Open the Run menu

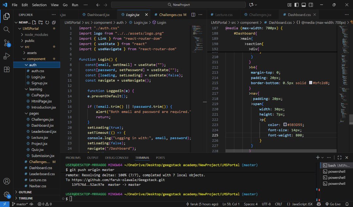75,5
